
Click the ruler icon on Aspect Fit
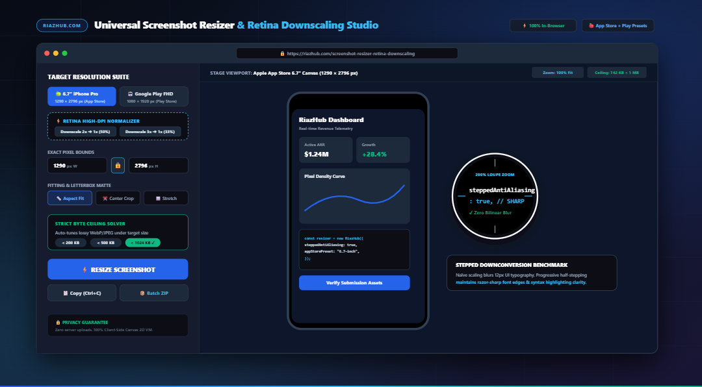pos(58,198)
